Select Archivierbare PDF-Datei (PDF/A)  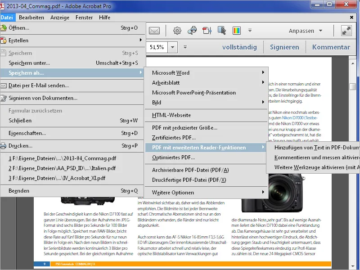[207, 170]
